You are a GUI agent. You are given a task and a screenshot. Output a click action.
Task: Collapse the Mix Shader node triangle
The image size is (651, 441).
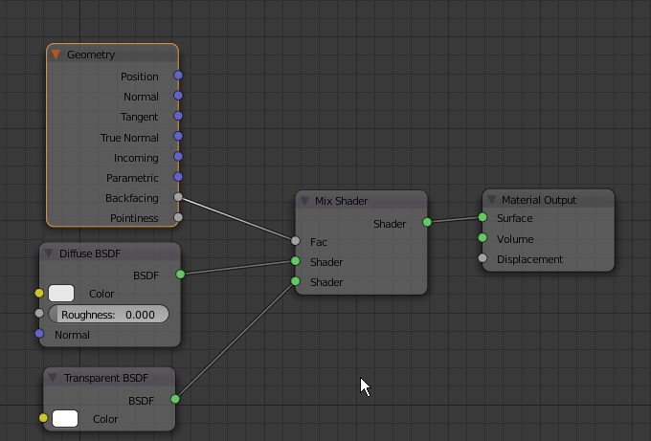click(304, 201)
